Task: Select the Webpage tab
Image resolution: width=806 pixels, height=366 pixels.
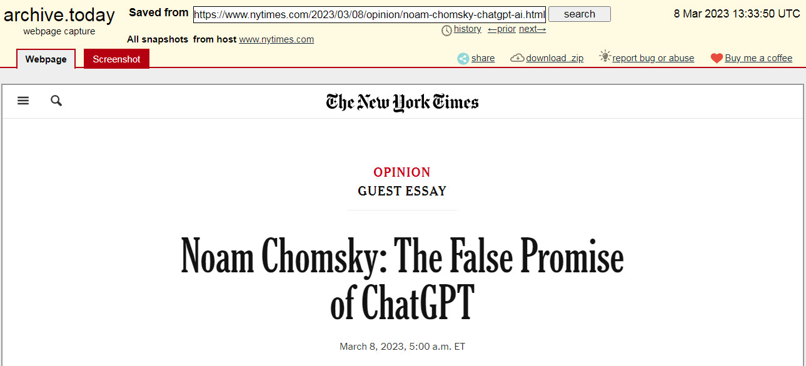Action: click(46, 59)
